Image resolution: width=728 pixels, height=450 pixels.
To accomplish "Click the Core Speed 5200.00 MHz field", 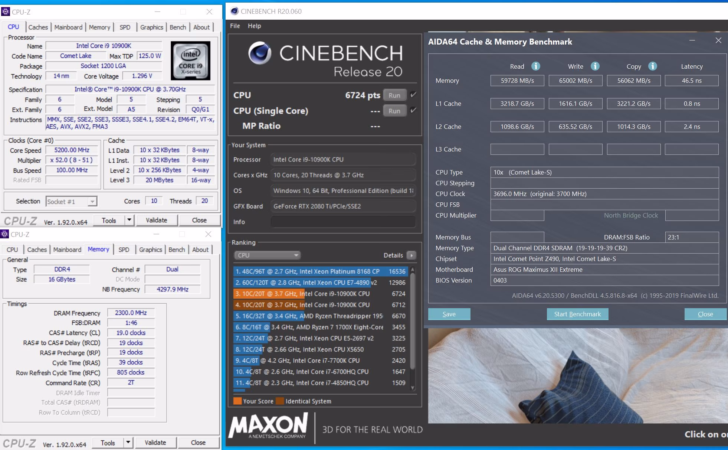I will coord(72,150).
